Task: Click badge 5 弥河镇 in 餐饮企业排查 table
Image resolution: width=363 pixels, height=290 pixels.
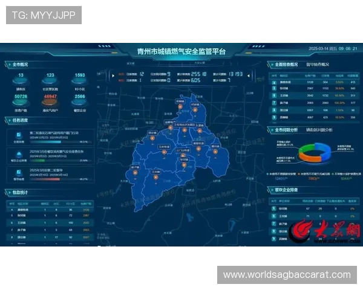Action: tap(274, 208)
